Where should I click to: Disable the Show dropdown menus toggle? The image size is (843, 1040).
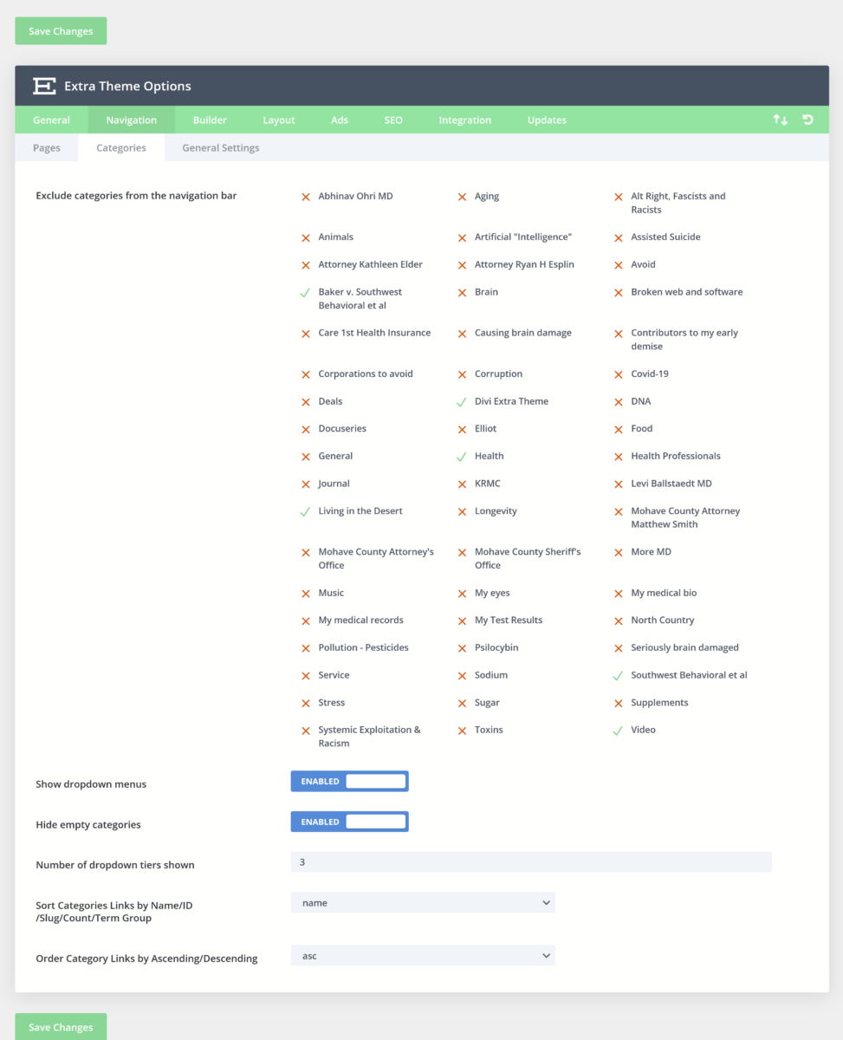(349, 781)
